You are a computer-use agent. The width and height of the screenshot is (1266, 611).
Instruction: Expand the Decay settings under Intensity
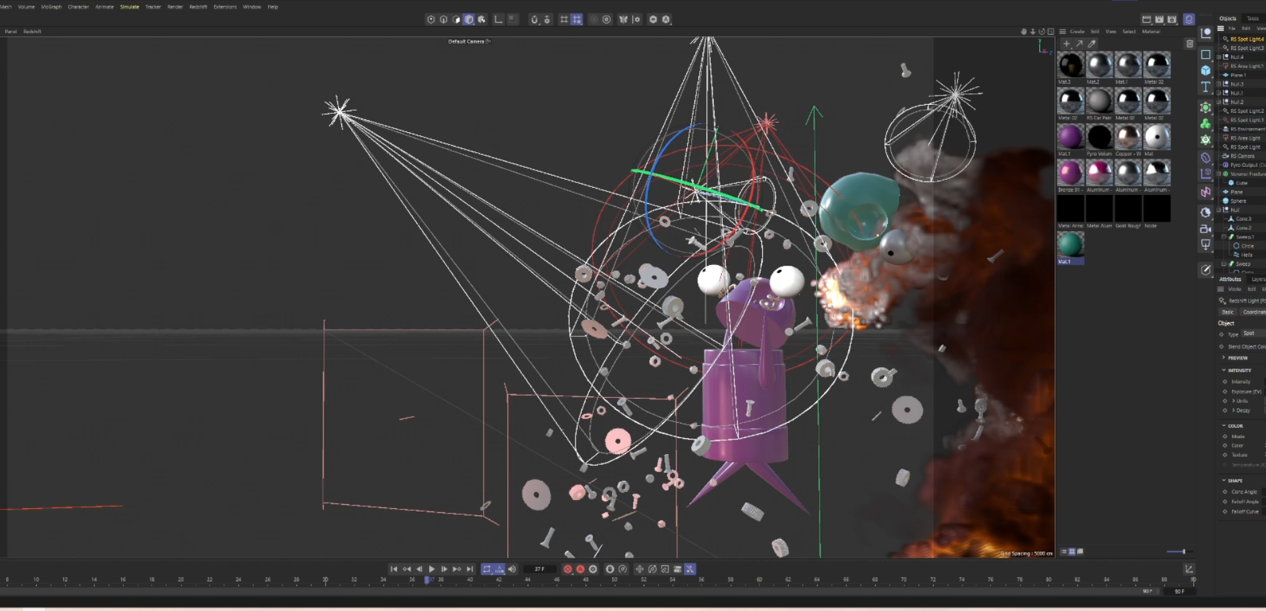point(1233,409)
